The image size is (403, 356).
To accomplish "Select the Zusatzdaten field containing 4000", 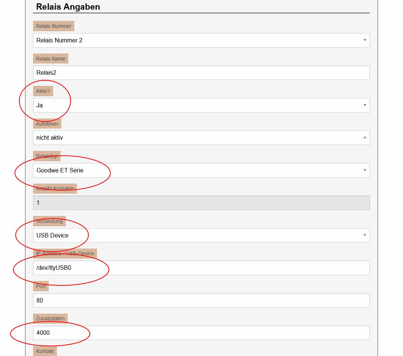I will [x=201, y=333].
